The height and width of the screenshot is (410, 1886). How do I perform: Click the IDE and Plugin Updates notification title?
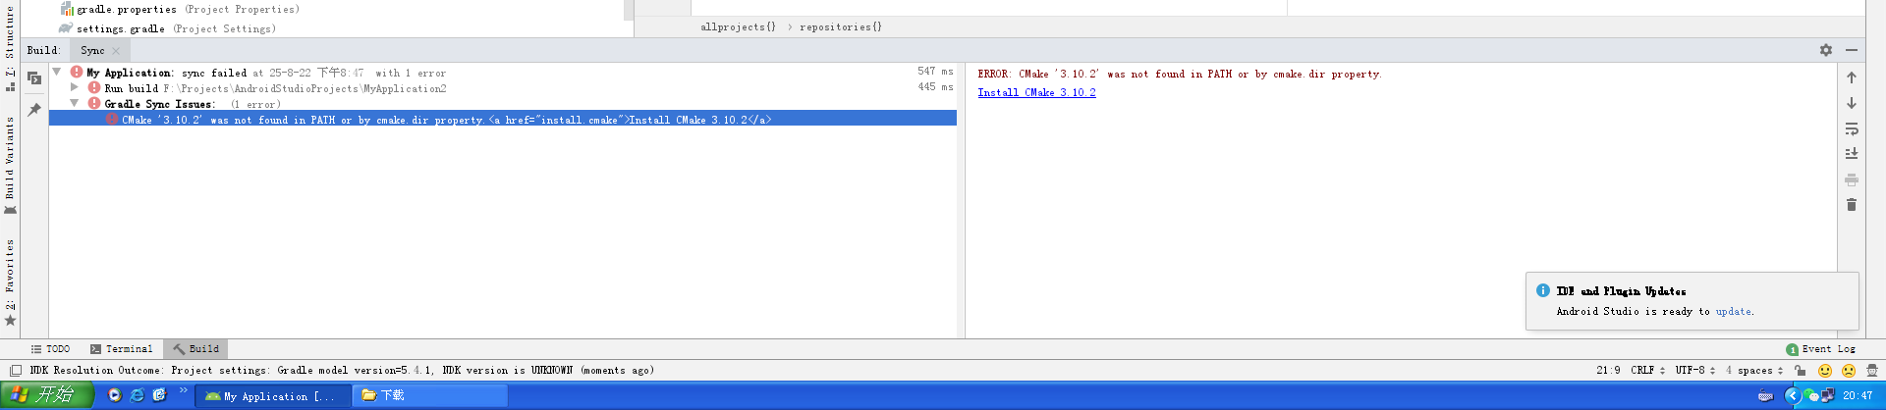click(x=1621, y=291)
